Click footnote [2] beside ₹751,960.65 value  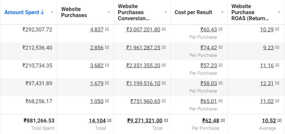164,101
